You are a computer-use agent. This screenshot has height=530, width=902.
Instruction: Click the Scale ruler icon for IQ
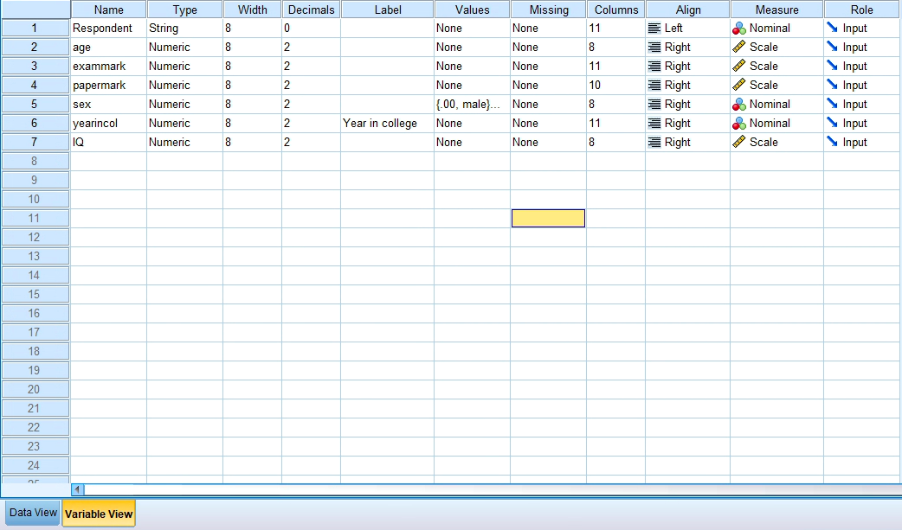[739, 142]
